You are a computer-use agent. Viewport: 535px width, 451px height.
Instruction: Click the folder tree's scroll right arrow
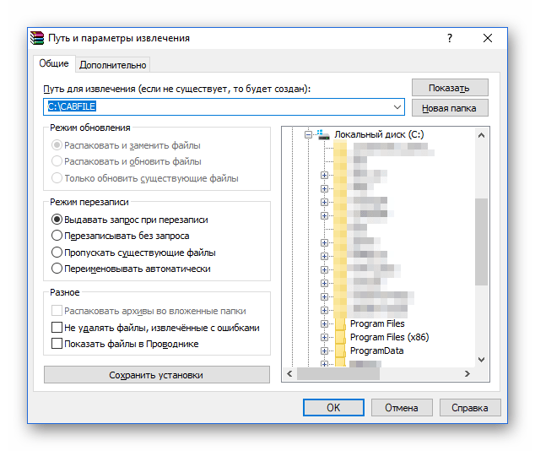[x=466, y=374]
